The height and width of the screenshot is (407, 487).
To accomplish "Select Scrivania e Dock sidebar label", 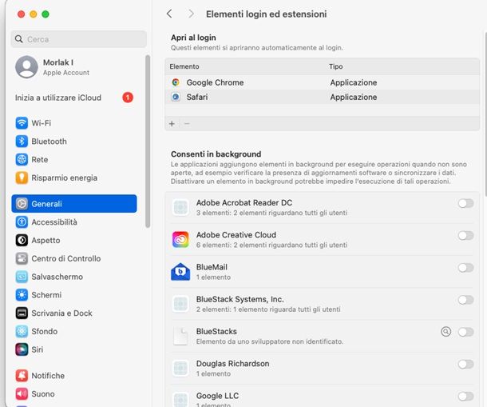I will (x=61, y=313).
